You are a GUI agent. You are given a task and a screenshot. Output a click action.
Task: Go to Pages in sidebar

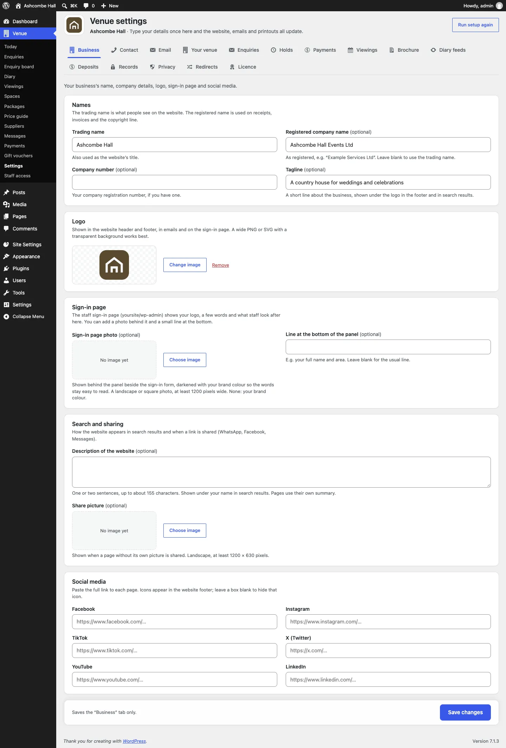point(28,216)
